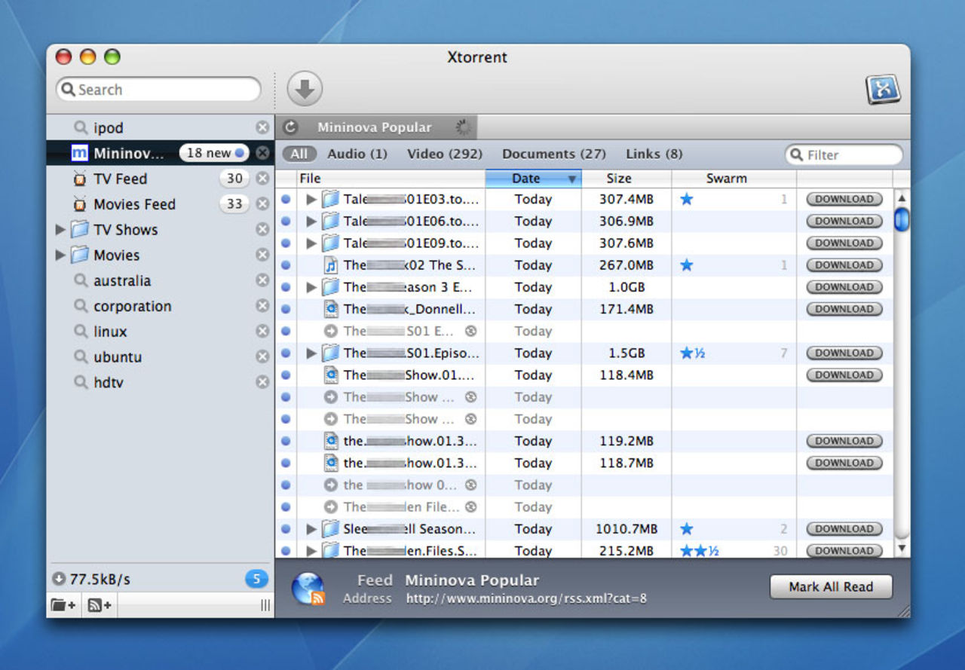Download the 267.0MB audio torrent

(x=844, y=265)
